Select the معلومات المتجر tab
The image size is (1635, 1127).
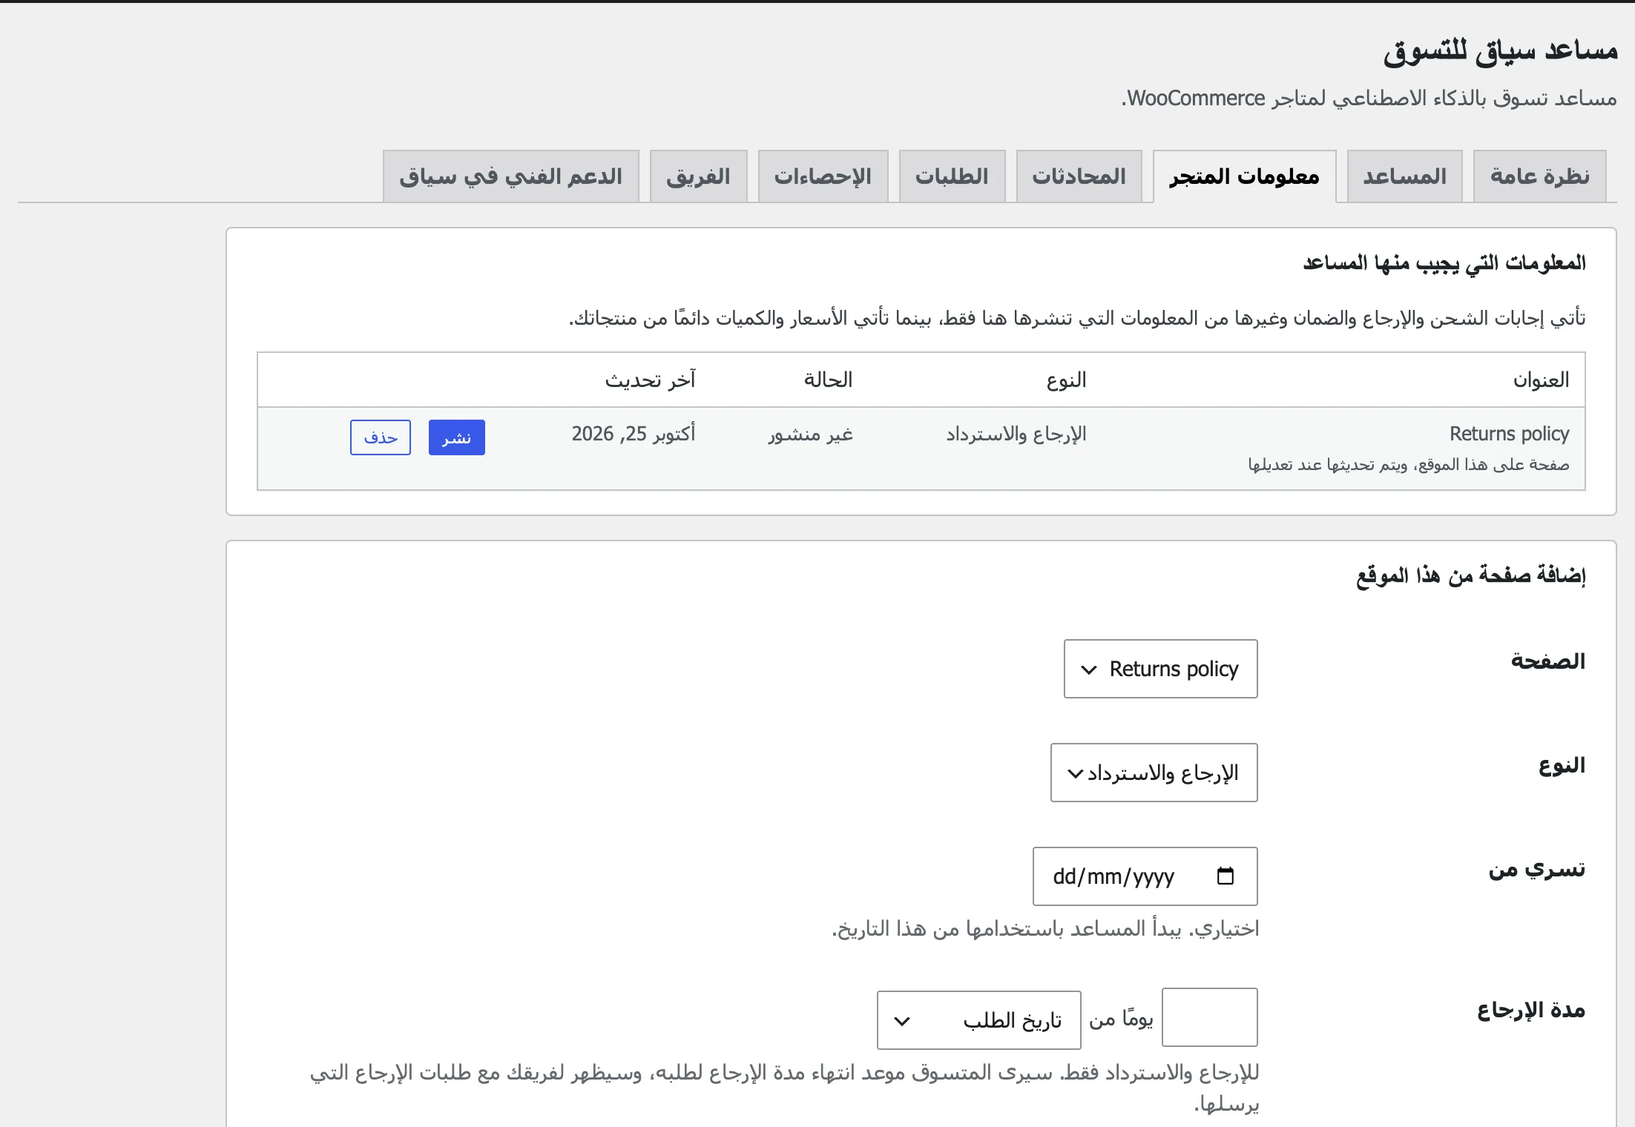click(1244, 176)
